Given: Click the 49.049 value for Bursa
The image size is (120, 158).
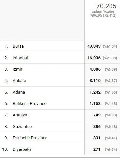Looking at the screenshot, I should tap(94, 46).
